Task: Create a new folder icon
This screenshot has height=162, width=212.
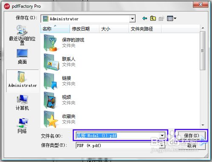Action: click(x=161, y=18)
